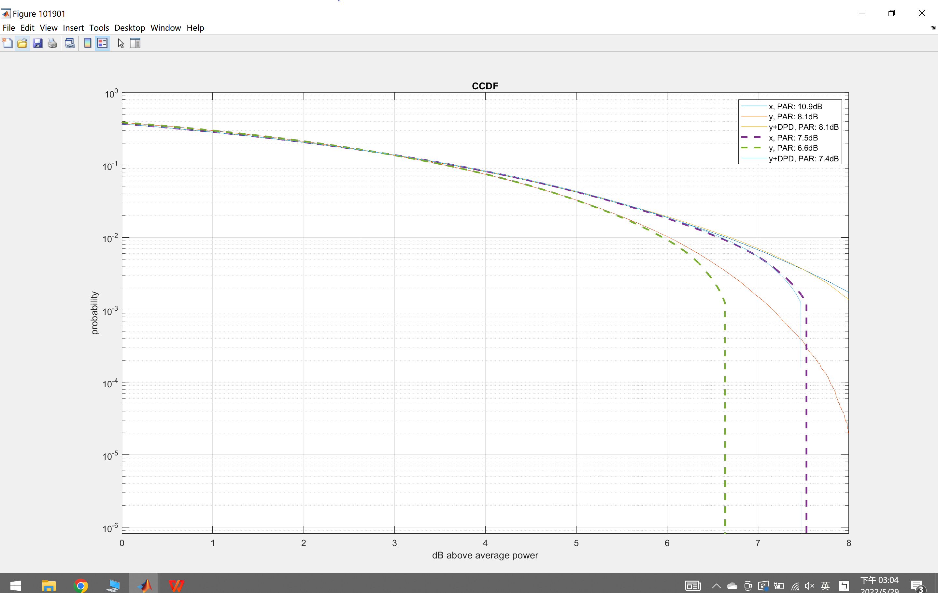Expand the Desktop menu
This screenshot has width=938, height=593.
coord(129,28)
